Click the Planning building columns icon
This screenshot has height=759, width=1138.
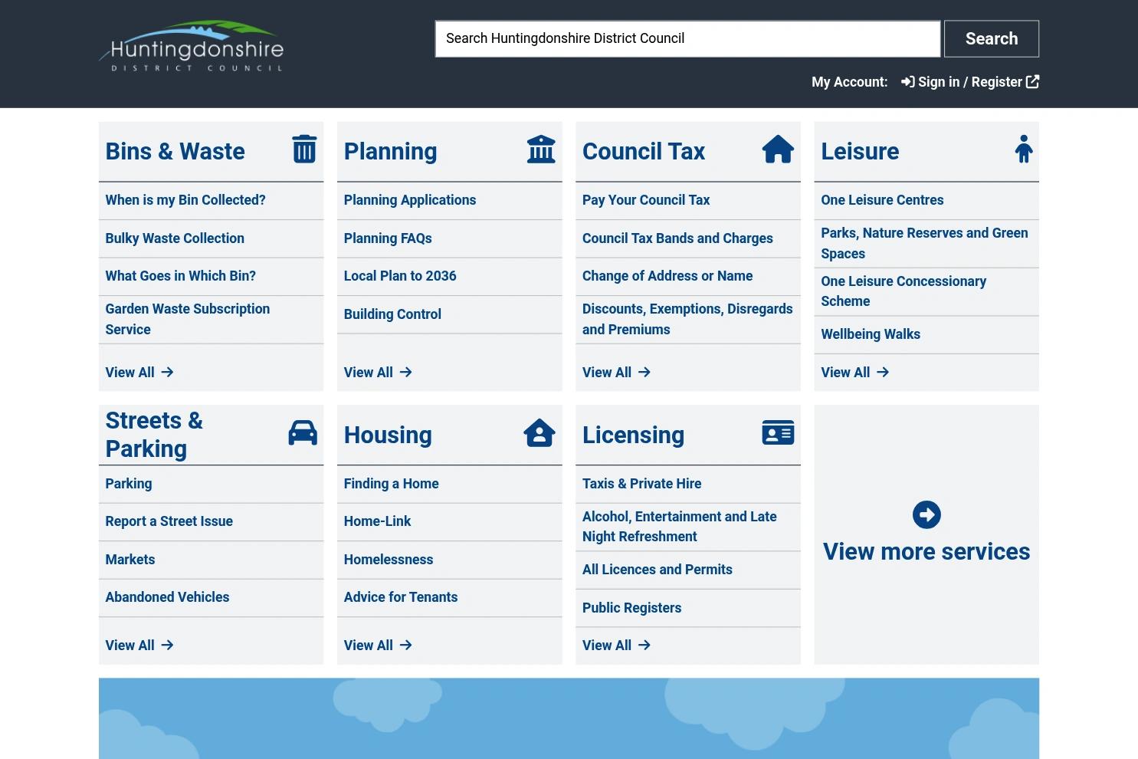[541, 149]
